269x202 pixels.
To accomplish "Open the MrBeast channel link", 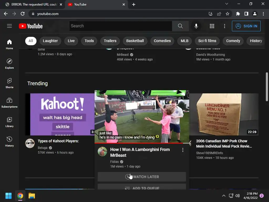I will [123, 55].
